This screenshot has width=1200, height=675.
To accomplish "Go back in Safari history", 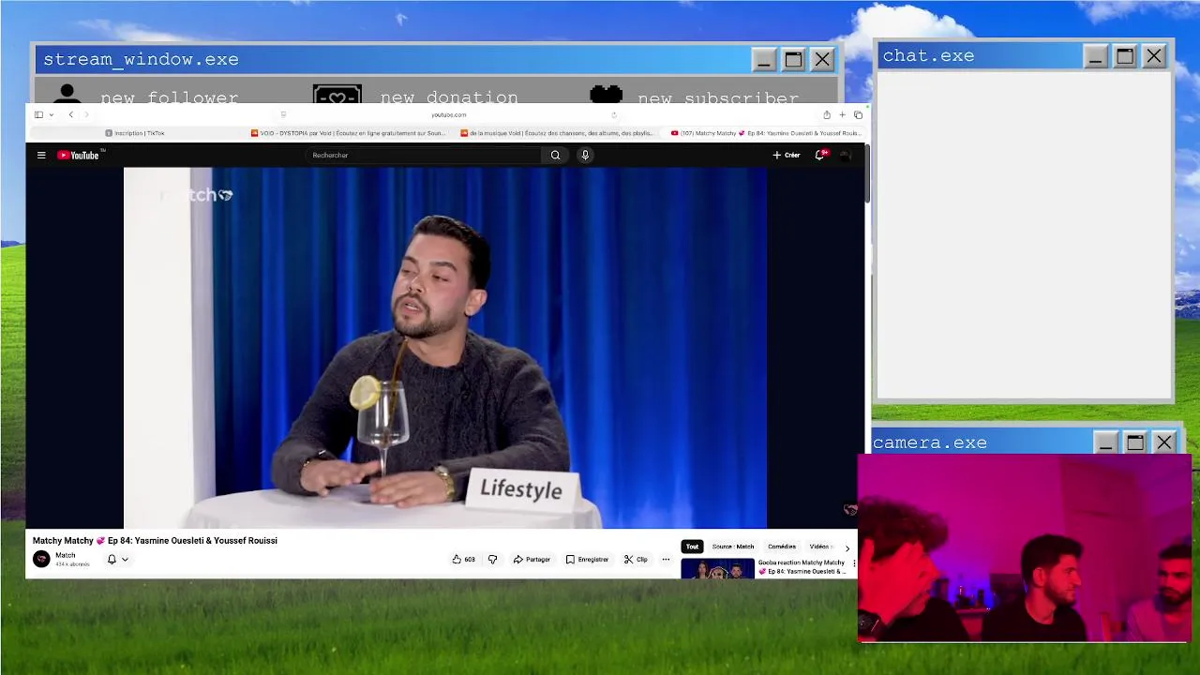I will click(x=70, y=114).
